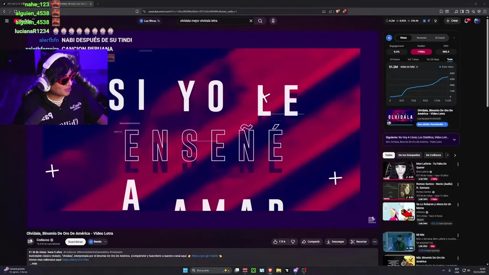
Task: Click the Descargar button
Action: [x=335, y=242]
